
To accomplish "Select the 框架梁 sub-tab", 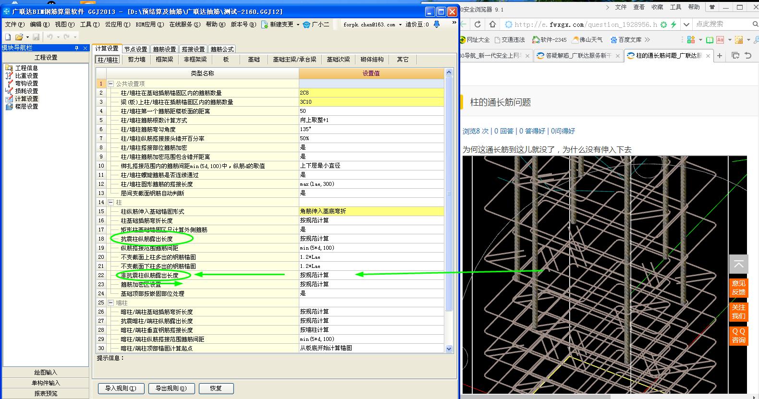I will [164, 60].
